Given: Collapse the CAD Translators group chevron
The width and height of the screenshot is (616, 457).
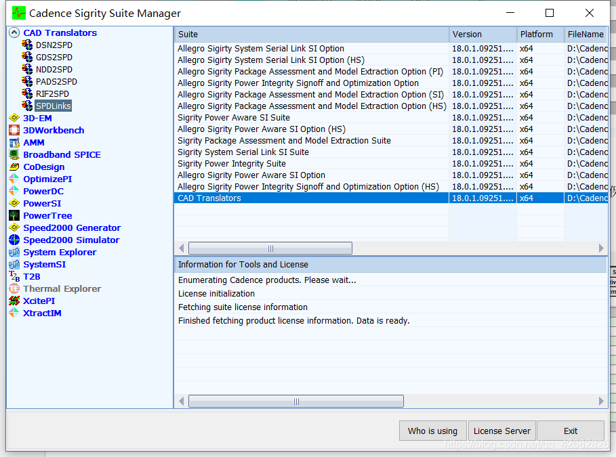Looking at the screenshot, I should 14,32.
